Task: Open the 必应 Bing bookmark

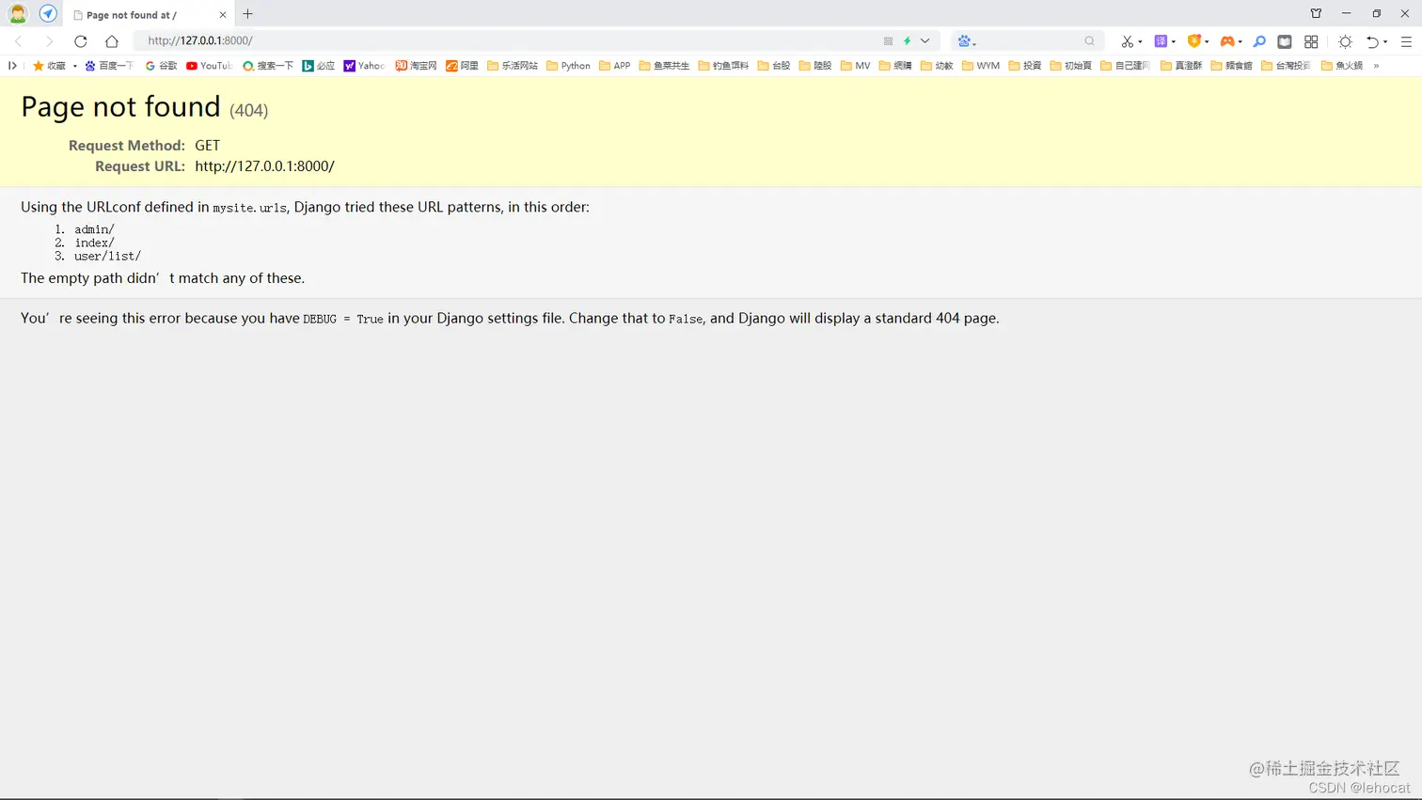Action: (x=319, y=66)
